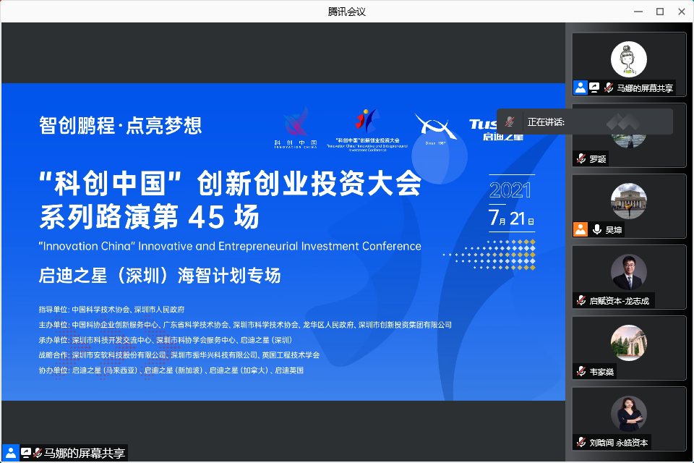
Task: Select 马娜's cartoon avatar thumbnail
Action: [x=628, y=59]
